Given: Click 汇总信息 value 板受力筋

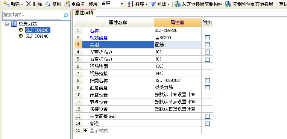Looking at the screenshot, I should [178, 88].
